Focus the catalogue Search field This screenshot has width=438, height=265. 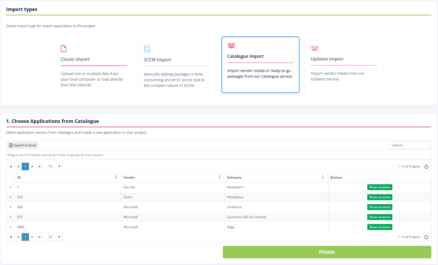pos(409,145)
